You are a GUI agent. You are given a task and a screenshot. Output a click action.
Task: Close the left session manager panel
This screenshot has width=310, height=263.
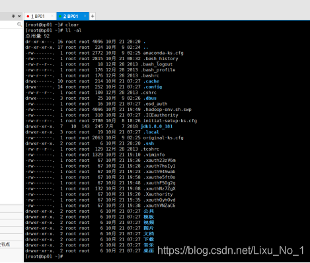(19, 16)
